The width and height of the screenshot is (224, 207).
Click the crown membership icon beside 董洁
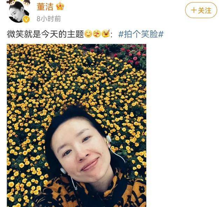[x=60, y=6]
